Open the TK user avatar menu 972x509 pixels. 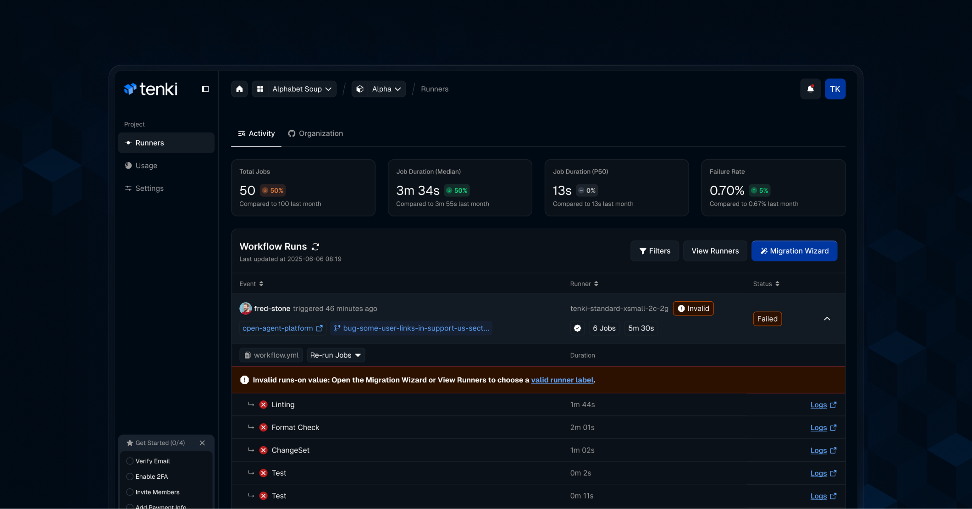835,89
